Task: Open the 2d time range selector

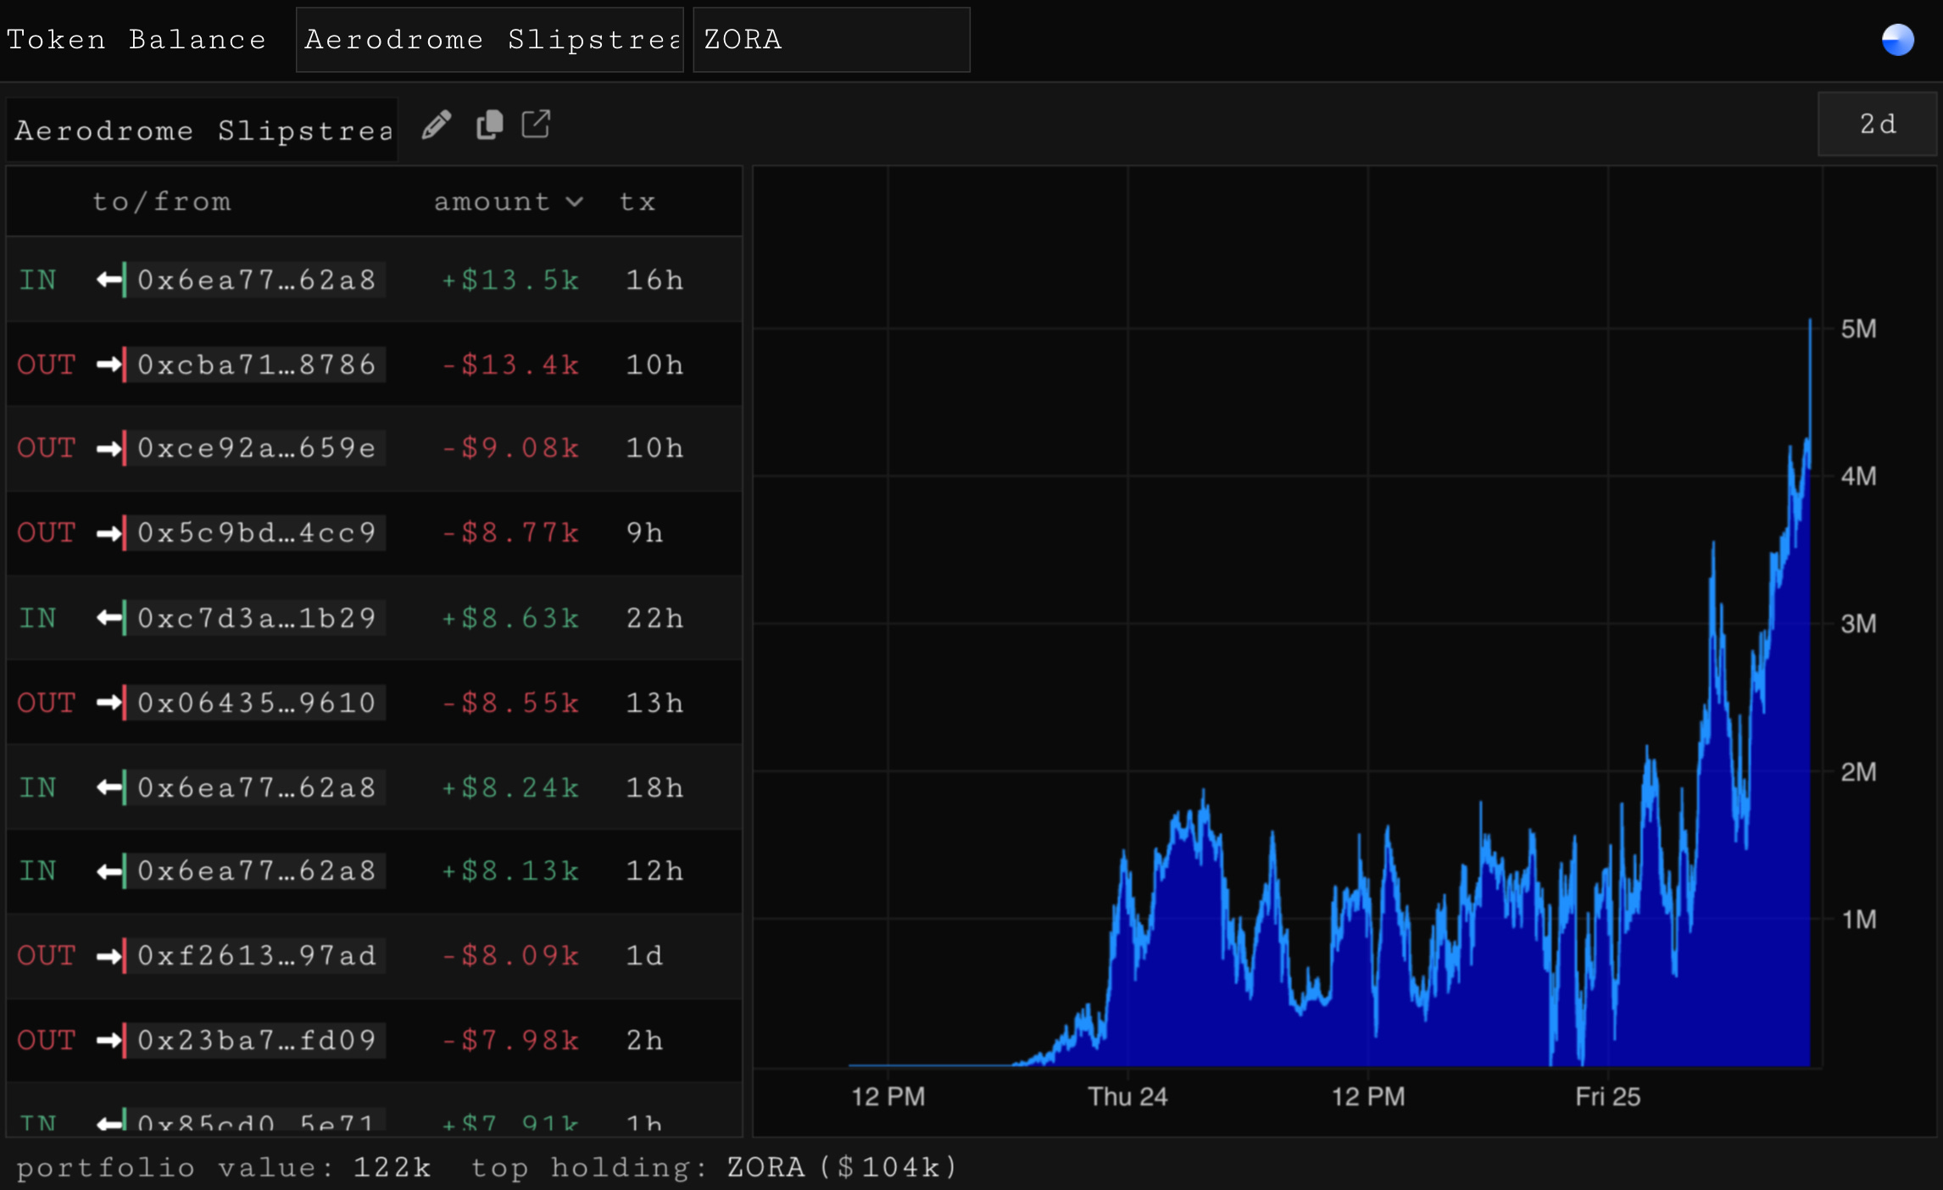Action: [1877, 125]
